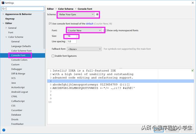196x134 pixels.
Task: Open the Fallback font dropdown
Action: [84, 49]
